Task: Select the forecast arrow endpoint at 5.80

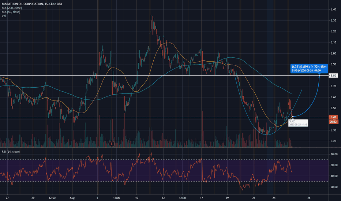Action: pos(319,76)
